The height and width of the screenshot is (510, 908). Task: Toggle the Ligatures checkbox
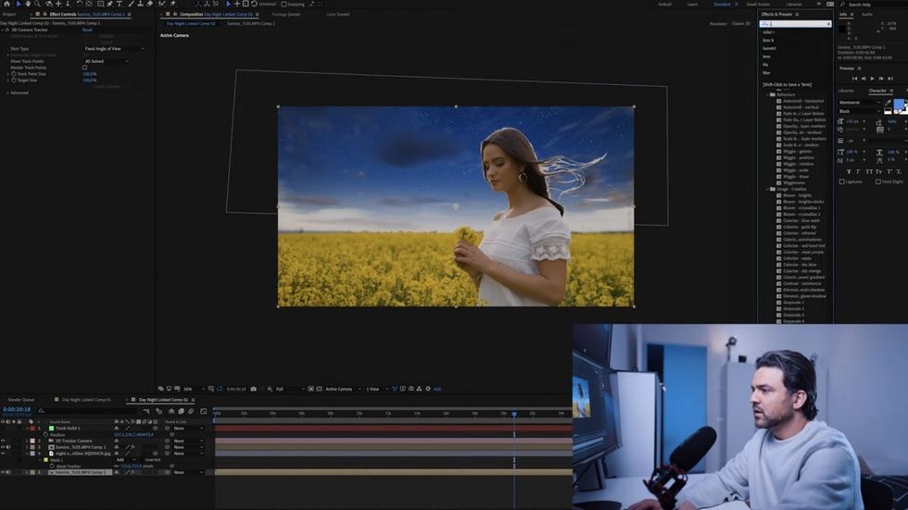[x=841, y=181]
